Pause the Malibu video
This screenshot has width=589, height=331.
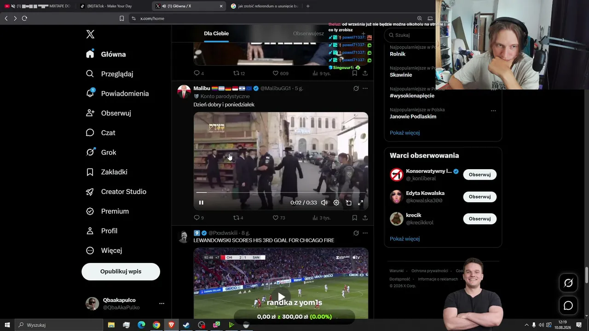201,203
